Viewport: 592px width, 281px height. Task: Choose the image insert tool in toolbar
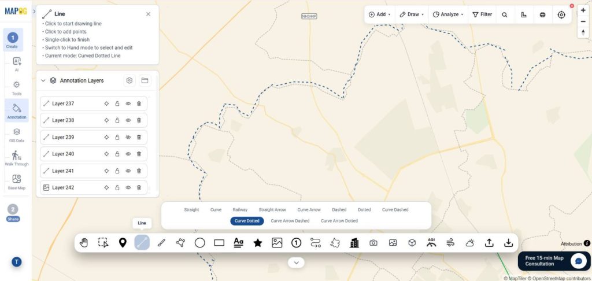(277, 243)
